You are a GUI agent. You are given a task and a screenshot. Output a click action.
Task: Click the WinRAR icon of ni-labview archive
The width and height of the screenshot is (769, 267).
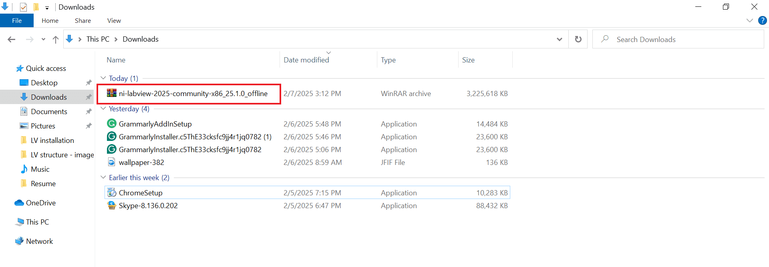tap(112, 93)
